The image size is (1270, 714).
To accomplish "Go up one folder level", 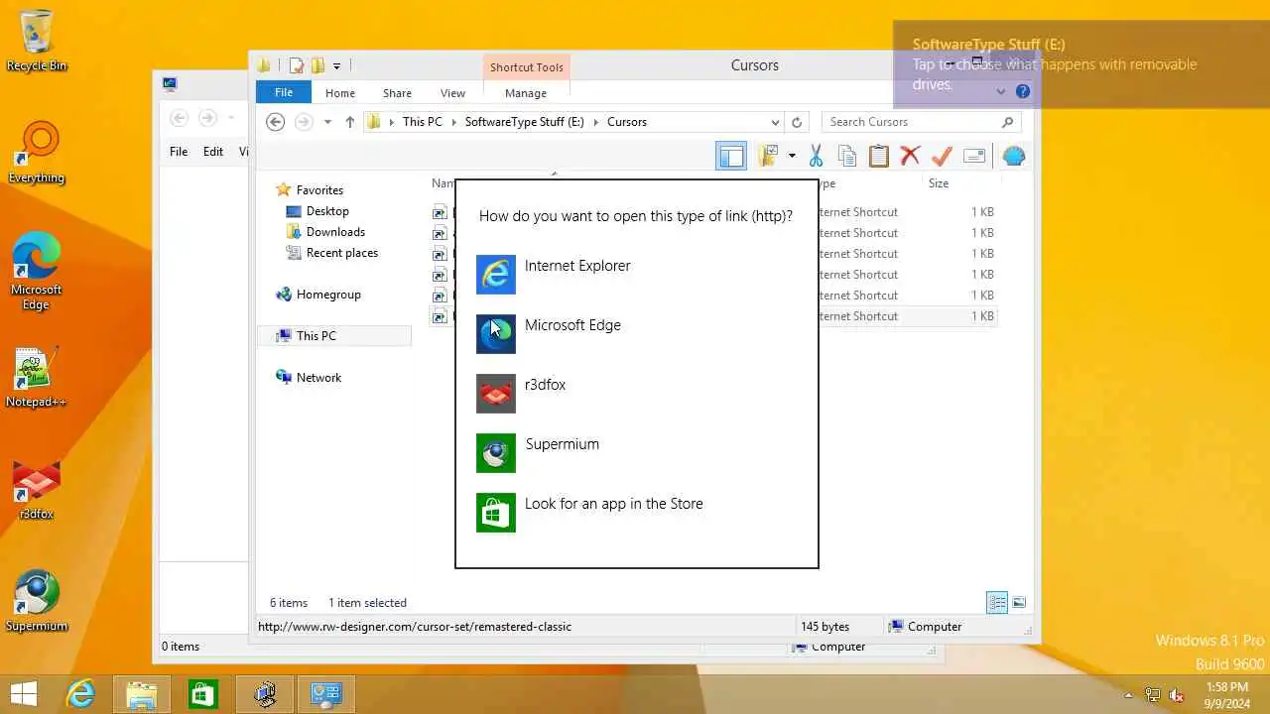I will (349, 122).
